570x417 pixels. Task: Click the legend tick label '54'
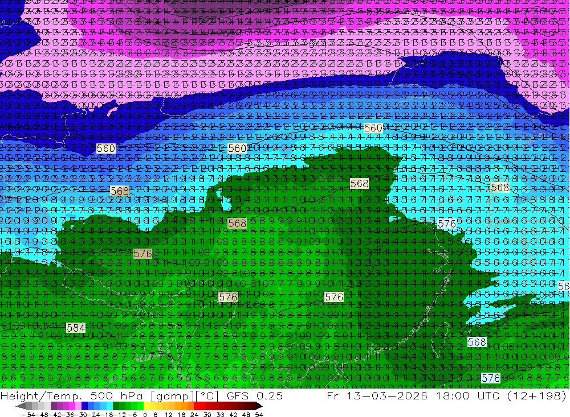point(259,415)
